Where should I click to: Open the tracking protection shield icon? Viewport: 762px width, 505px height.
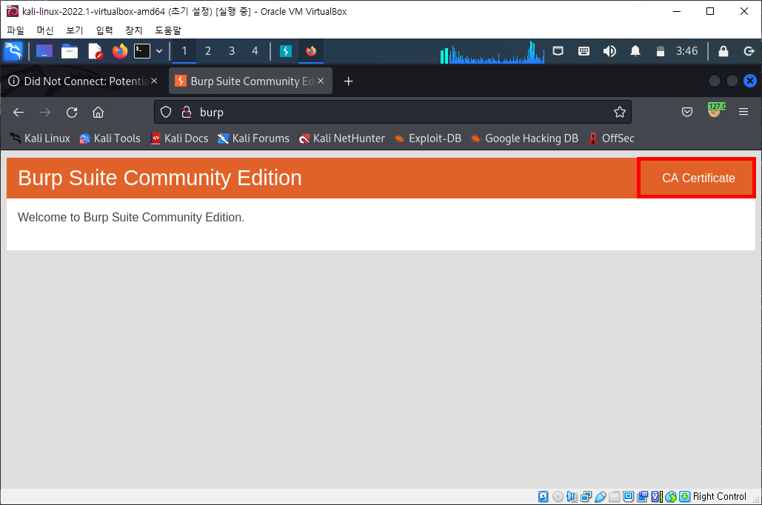click(166, 113)
